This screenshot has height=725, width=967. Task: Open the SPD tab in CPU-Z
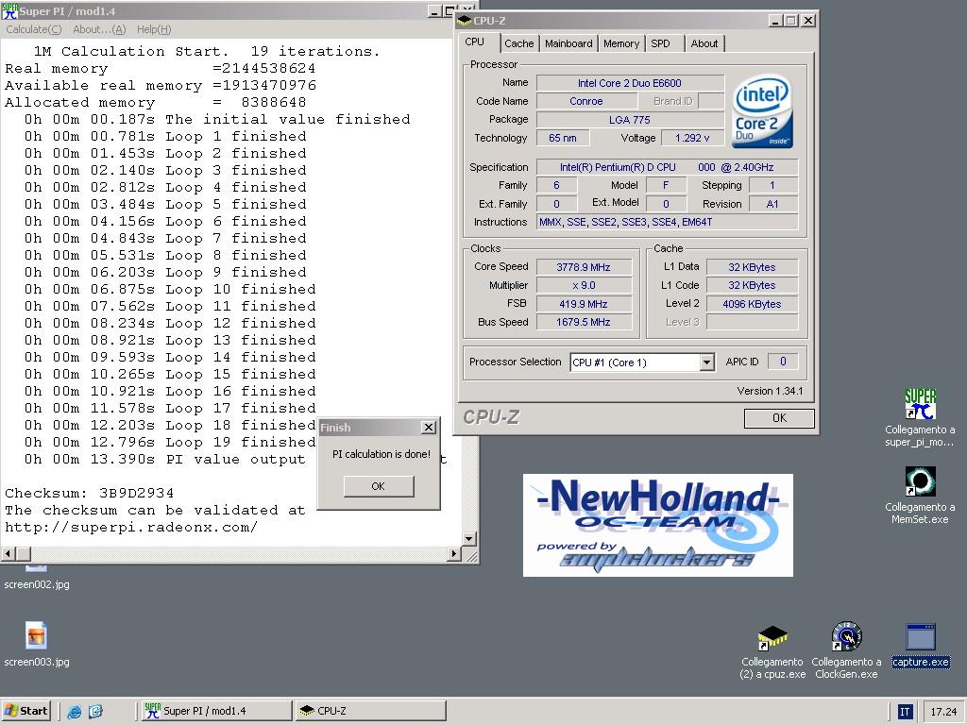[x=661, y=43]
